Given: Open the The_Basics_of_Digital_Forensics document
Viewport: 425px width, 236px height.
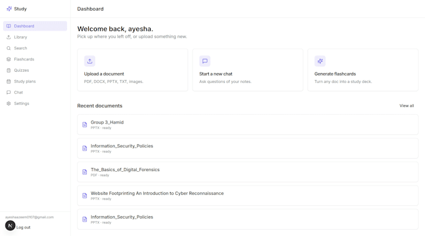Looking at the screenshot, I should tap(247, 172).
